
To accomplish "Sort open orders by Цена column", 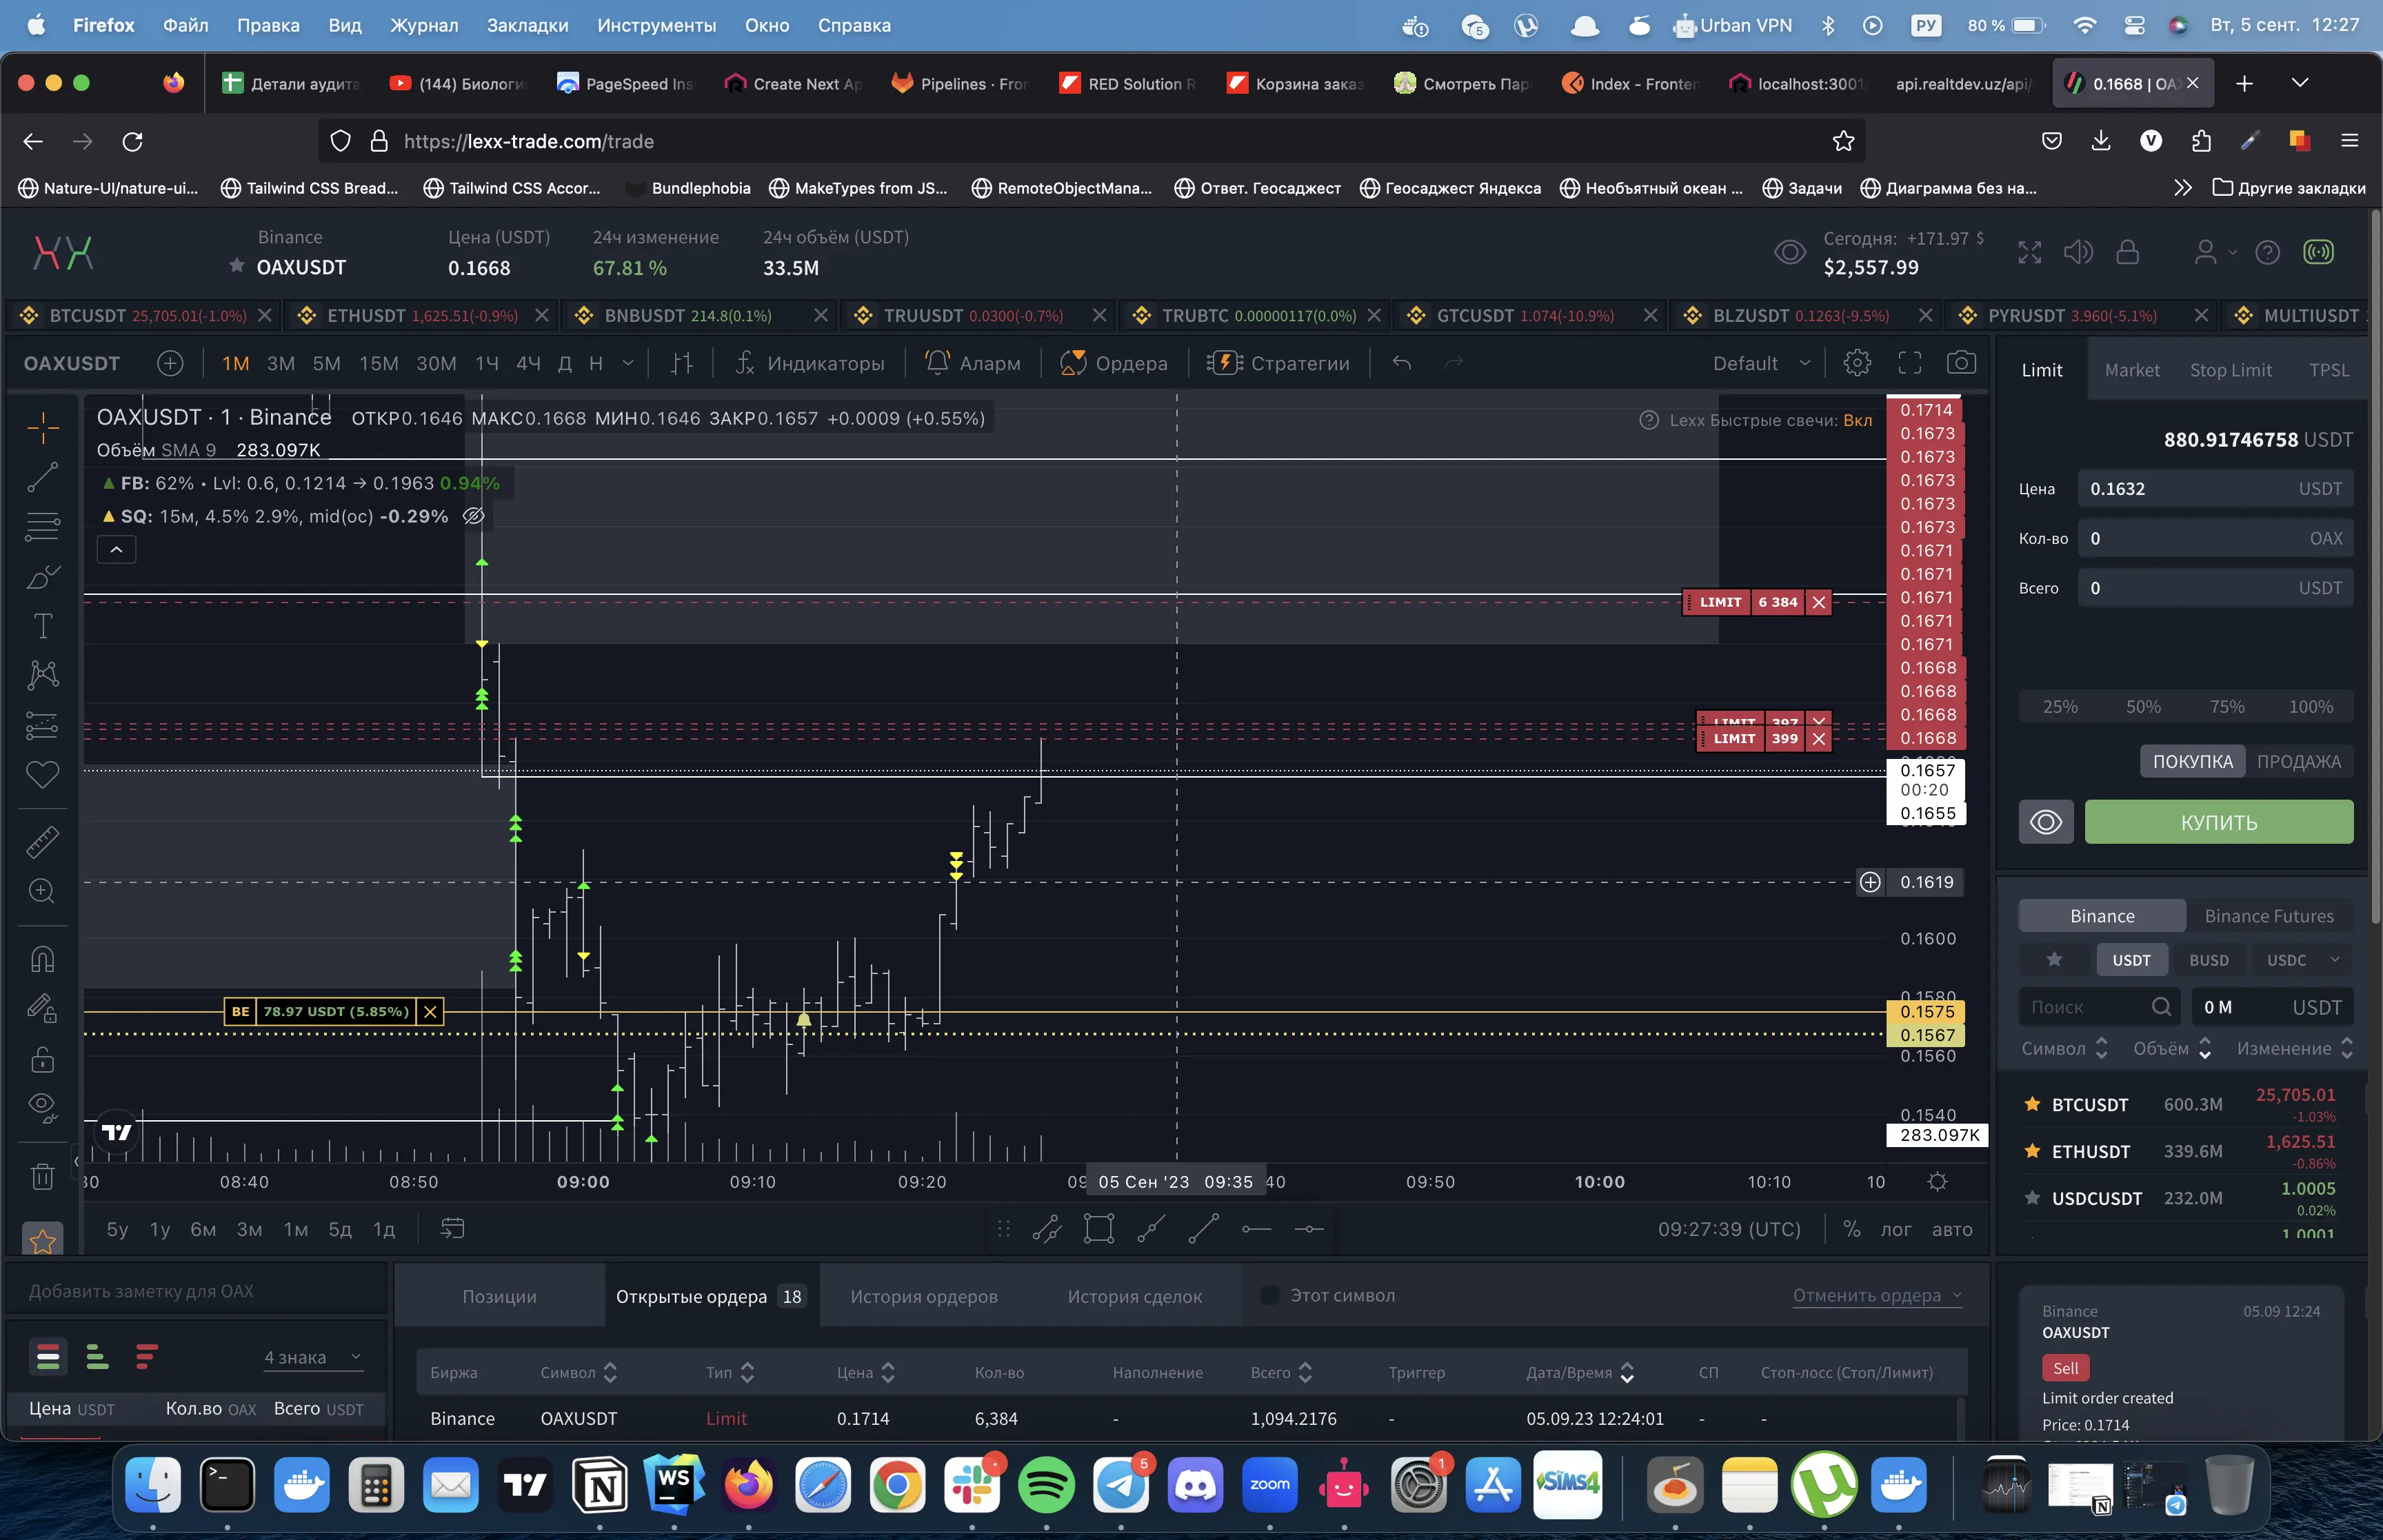I will click(865, 1372).
